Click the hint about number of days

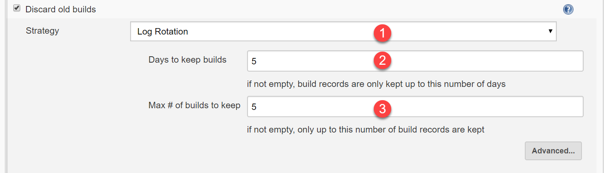(x=376, y=84)
